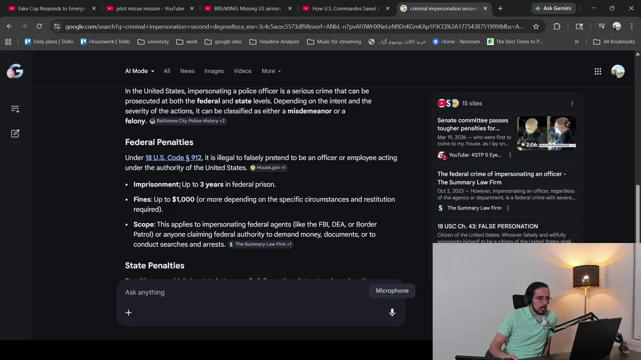Click the plus icon to add attachment
Screen dimensions: 641x360
pos(128,312)
